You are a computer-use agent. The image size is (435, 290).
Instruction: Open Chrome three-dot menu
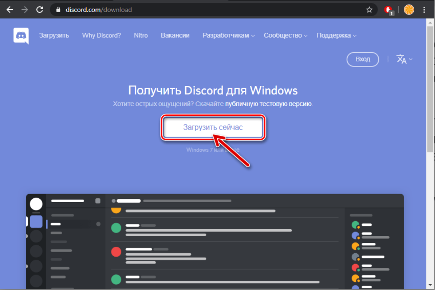[424, 10]
